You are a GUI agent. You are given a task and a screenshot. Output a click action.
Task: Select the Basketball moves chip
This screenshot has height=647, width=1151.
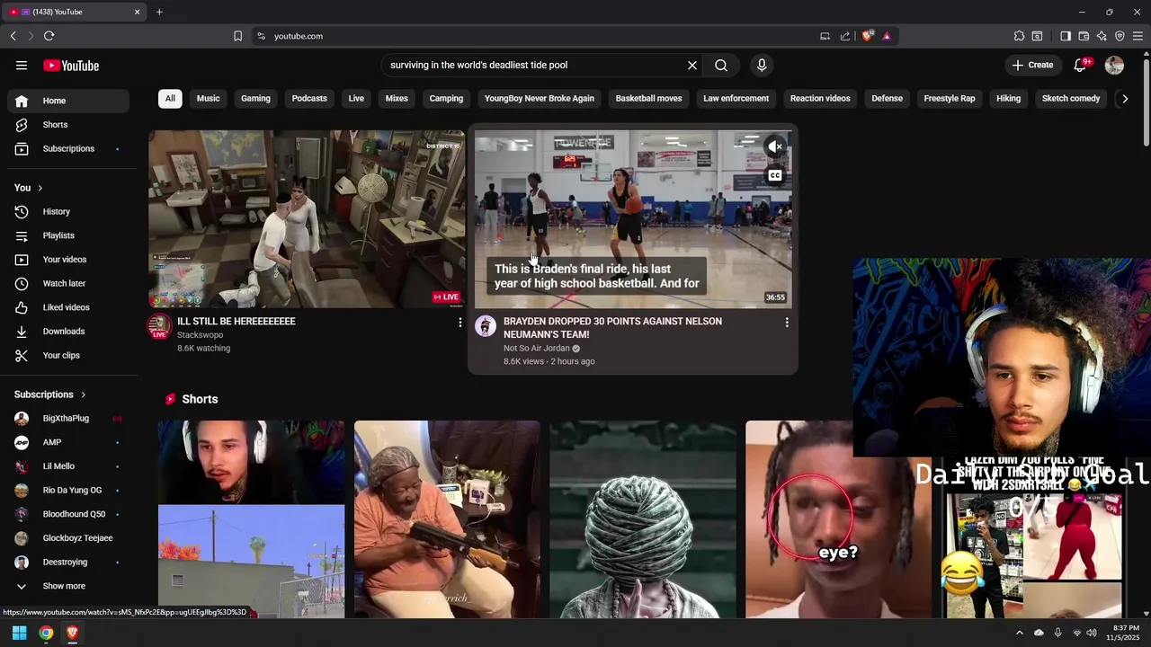coord(648,99)
